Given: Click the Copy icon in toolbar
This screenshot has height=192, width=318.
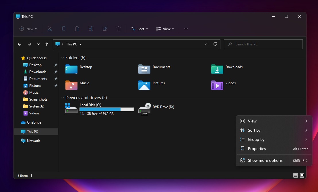Looking at the screenshot, I should tap(63, 29).
